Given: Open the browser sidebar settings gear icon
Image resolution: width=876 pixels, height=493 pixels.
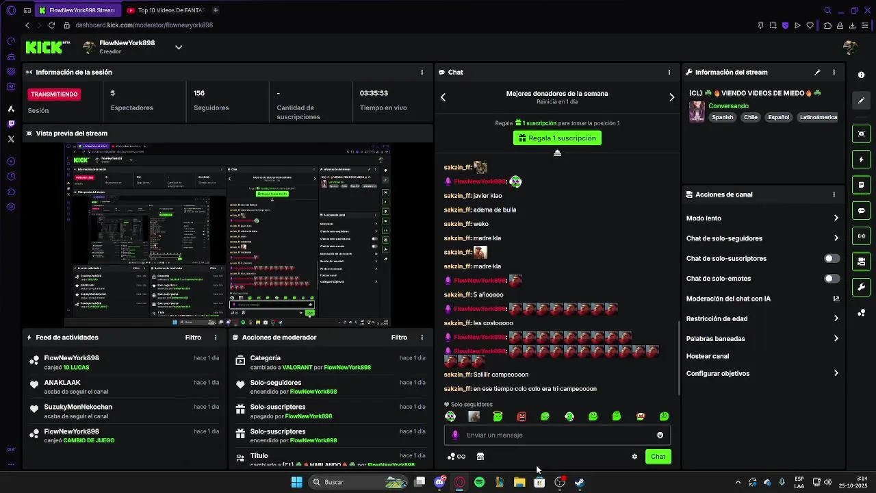Looking at the screenshot, I should pyautogui.click(x=11, y=206).
